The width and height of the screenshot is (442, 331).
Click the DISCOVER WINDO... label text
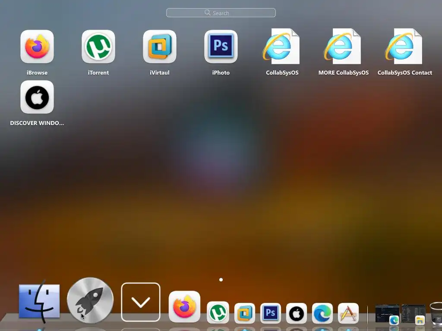37,123
